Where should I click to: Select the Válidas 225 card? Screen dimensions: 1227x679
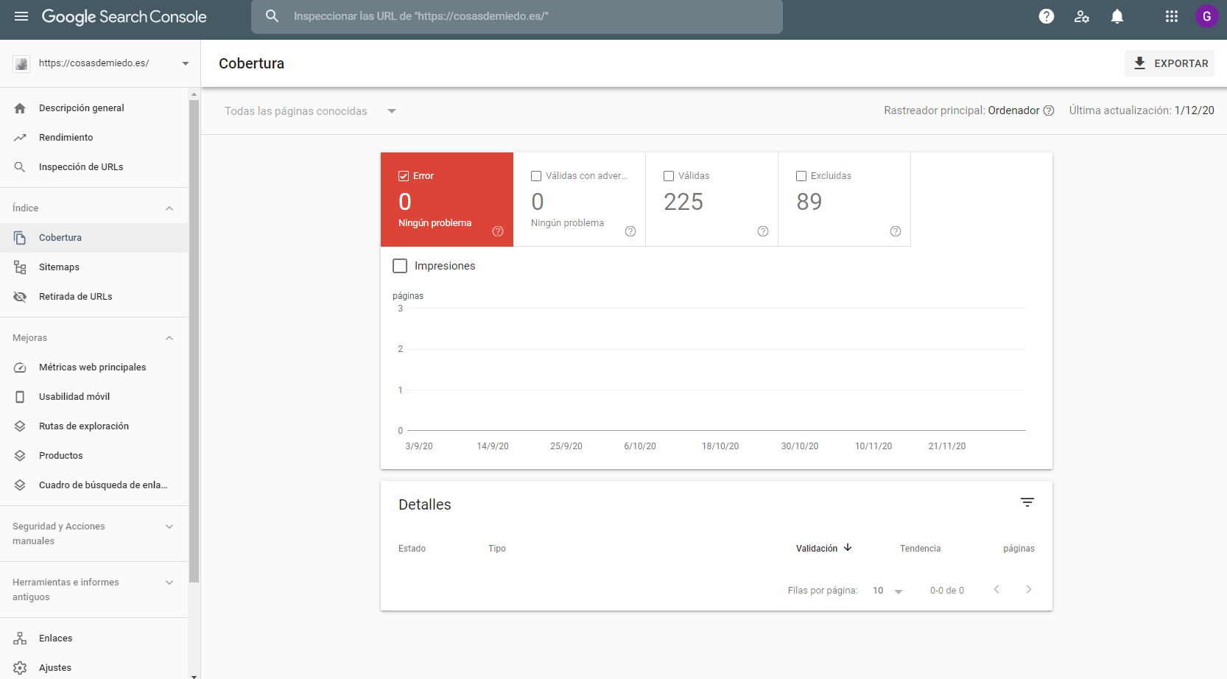[711, 200]
